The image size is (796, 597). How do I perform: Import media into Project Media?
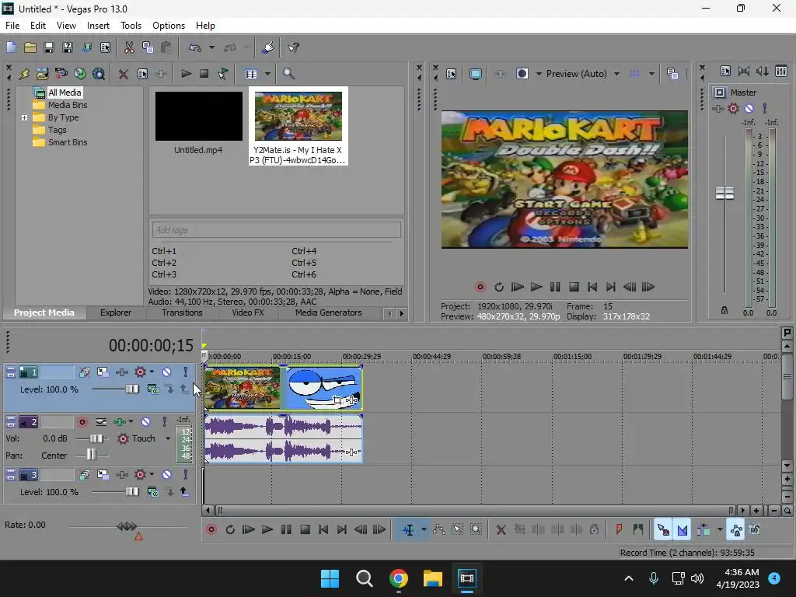42,74
